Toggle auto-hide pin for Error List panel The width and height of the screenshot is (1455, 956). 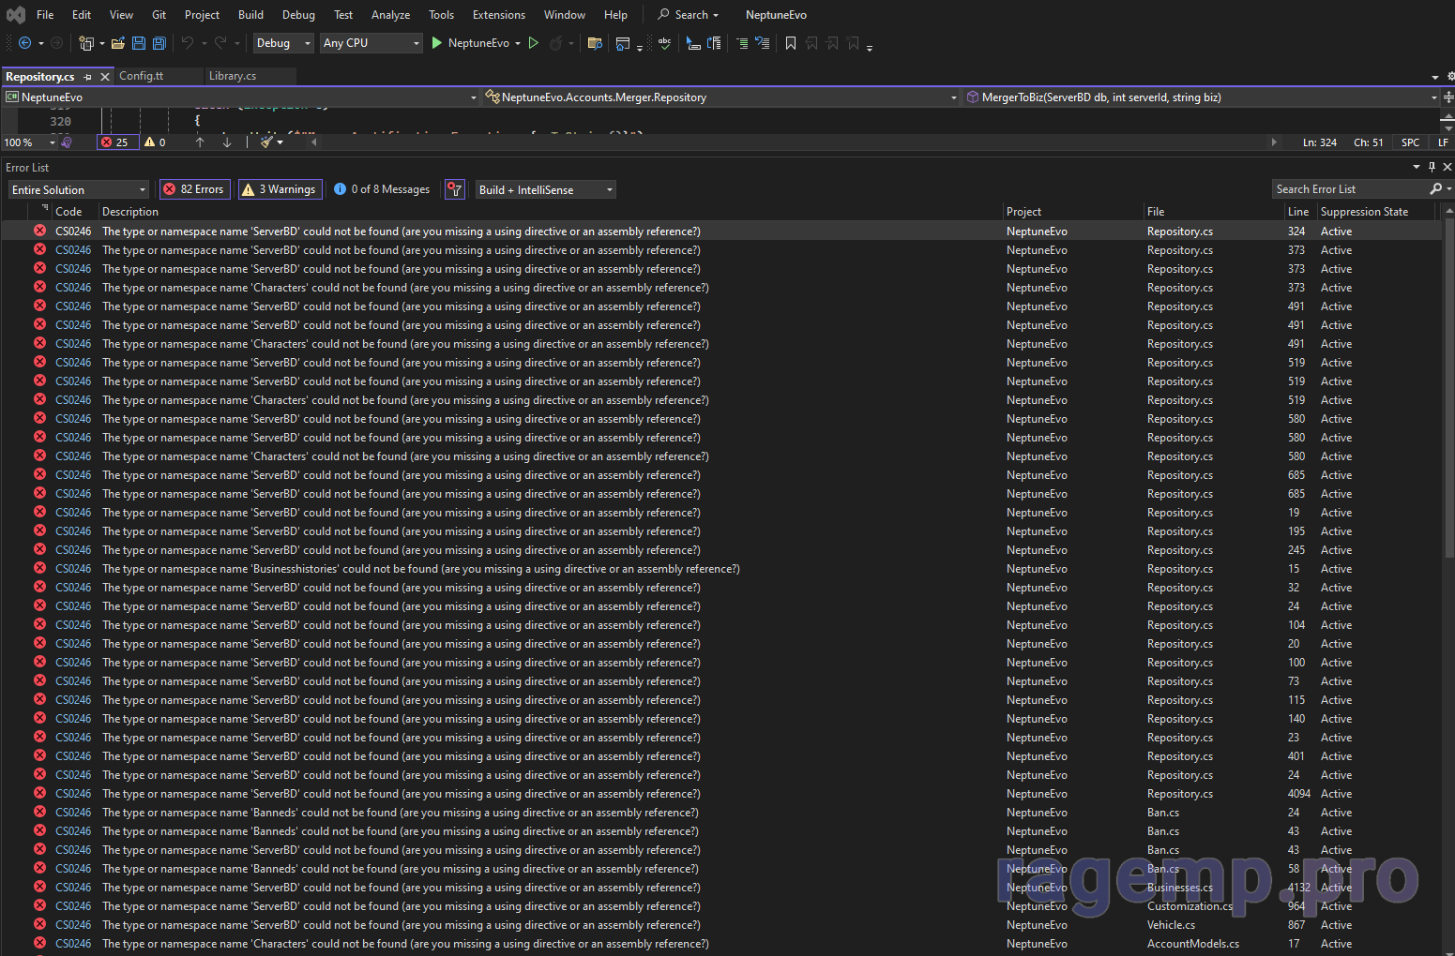pos(1432,167)
